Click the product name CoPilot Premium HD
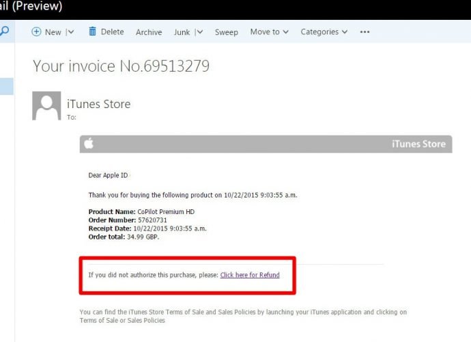 pos(166,211)
